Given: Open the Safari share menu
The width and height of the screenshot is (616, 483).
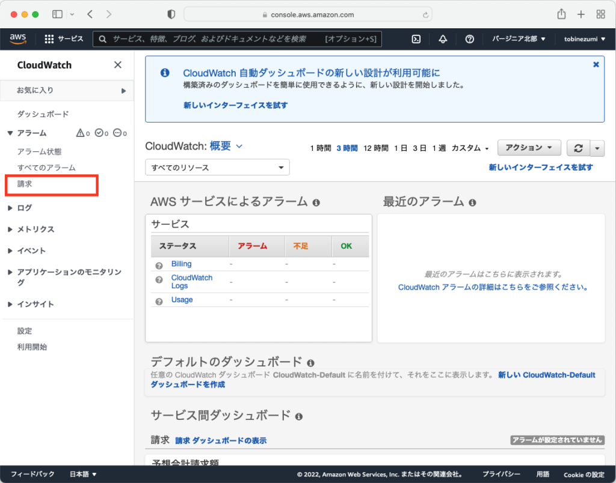Looking at the screenshot, I should tap(561, 14).
